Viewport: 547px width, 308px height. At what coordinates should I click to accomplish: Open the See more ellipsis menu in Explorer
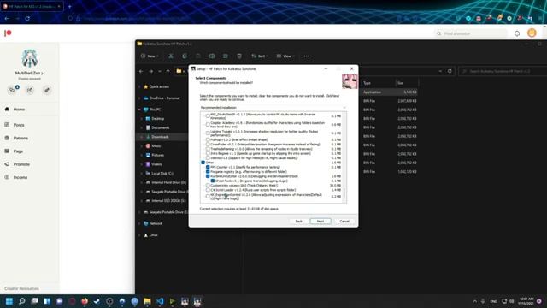click(306, 56)
